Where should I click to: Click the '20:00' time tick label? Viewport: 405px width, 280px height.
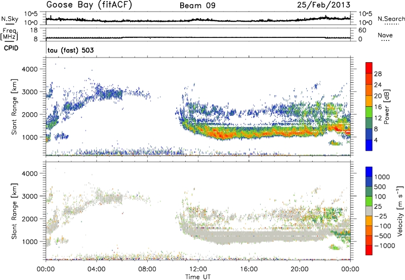(300, 269)
